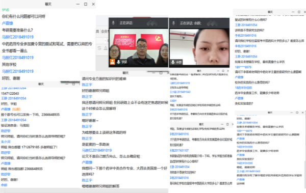Select the close-up face video thumbnail
The image size is (306, 193).
[199, 47]
